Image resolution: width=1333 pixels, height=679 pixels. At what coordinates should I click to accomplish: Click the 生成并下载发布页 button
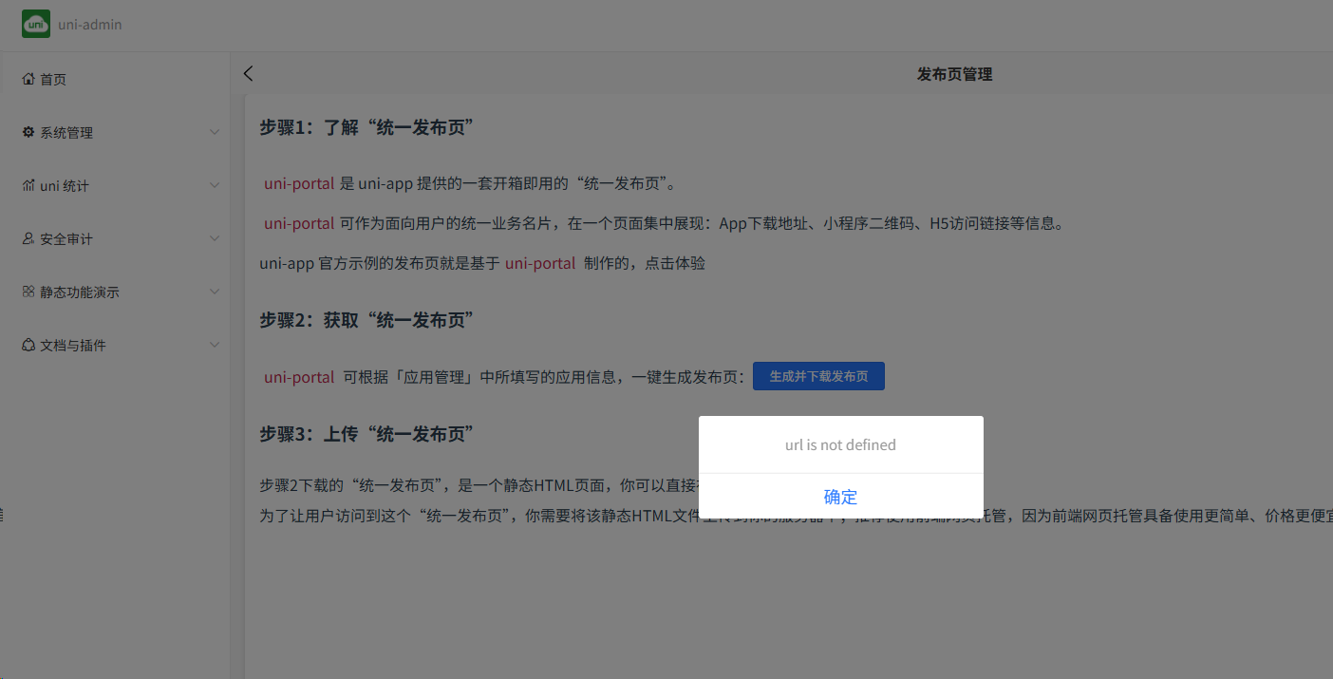click(x=818, y=376)
